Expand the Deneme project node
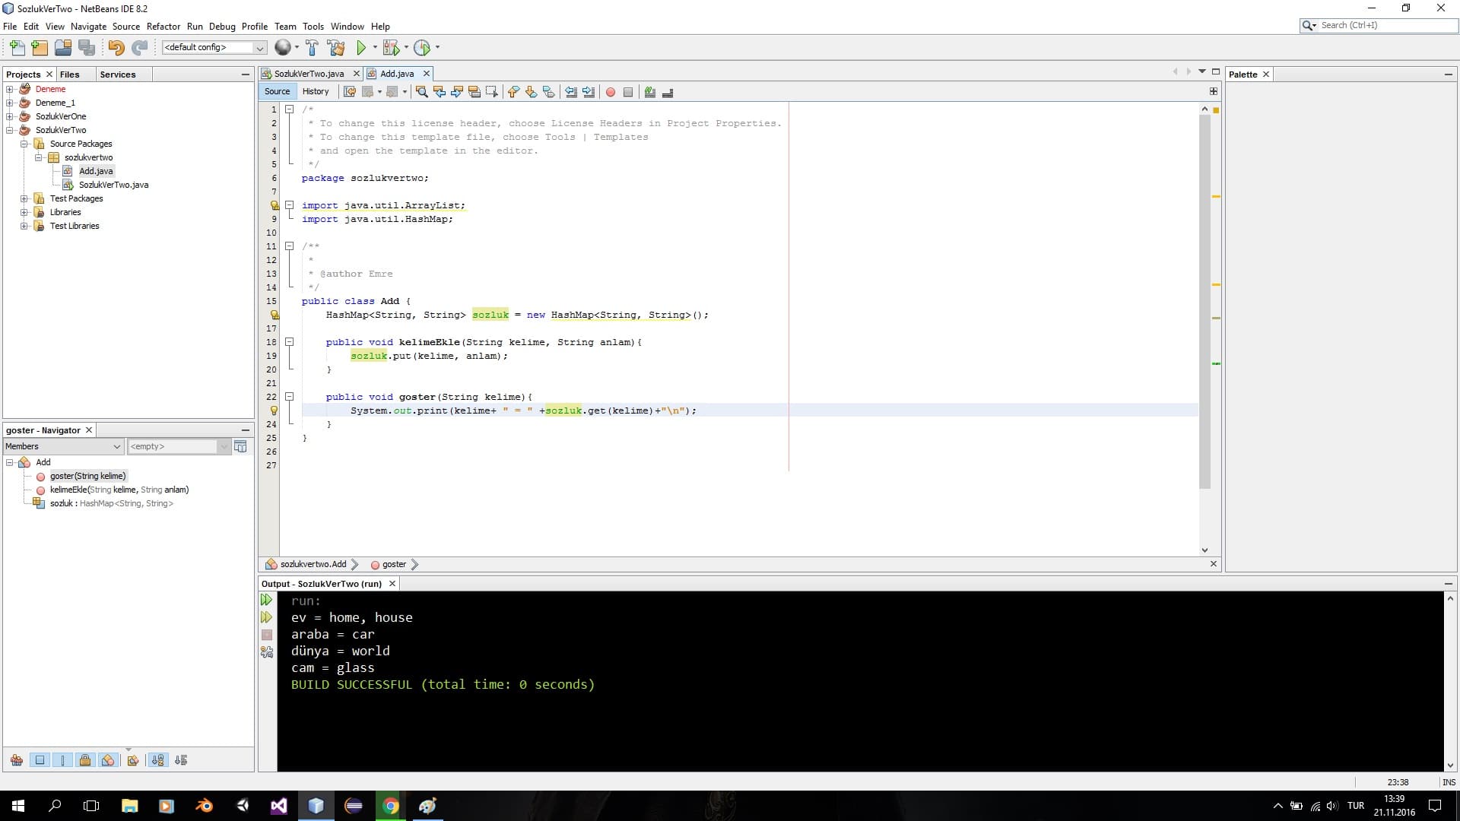This screenshot has height=821, width=1460. coord(10,89)
